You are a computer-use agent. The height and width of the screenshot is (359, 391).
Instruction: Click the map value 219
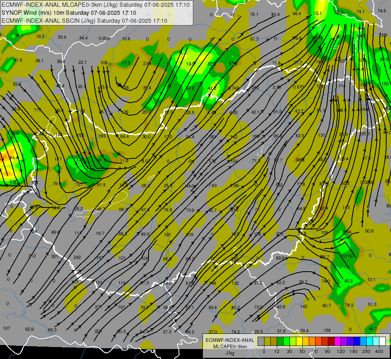(x=190, y=235)
